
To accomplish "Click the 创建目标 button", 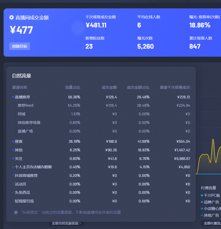I will 19,46.
